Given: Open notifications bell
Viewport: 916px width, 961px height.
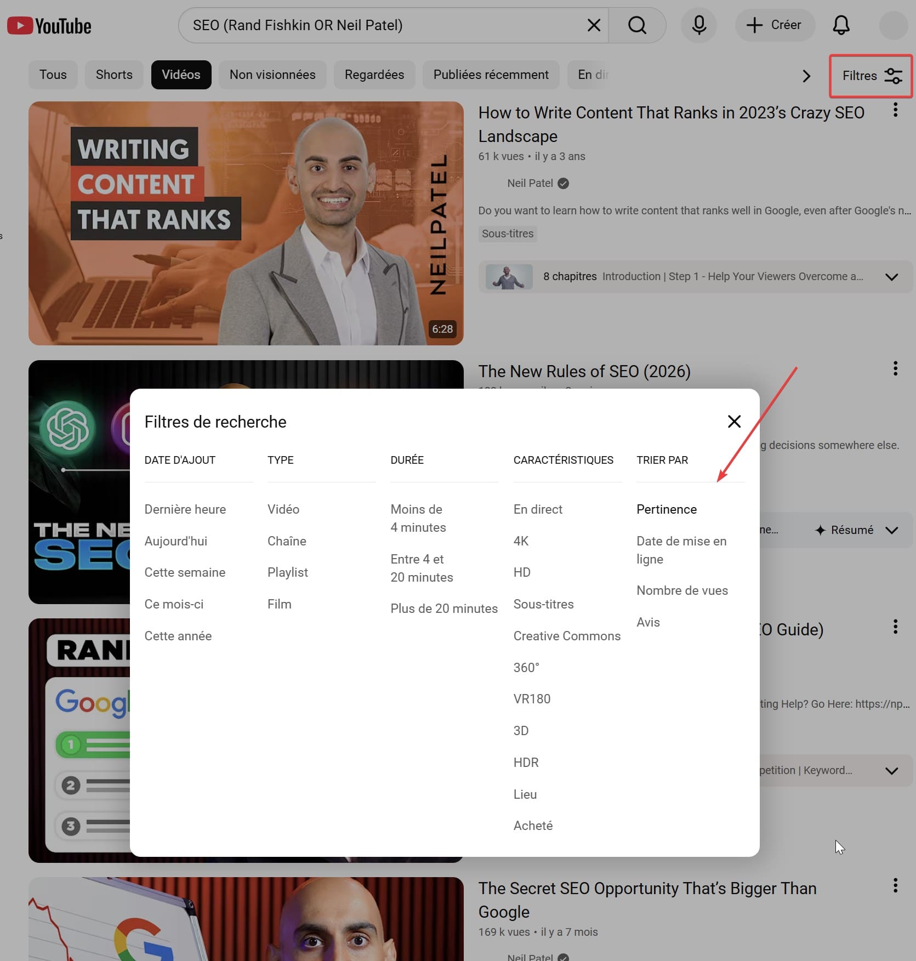Looking at the screenshot, I should click(x=841, y=25).
